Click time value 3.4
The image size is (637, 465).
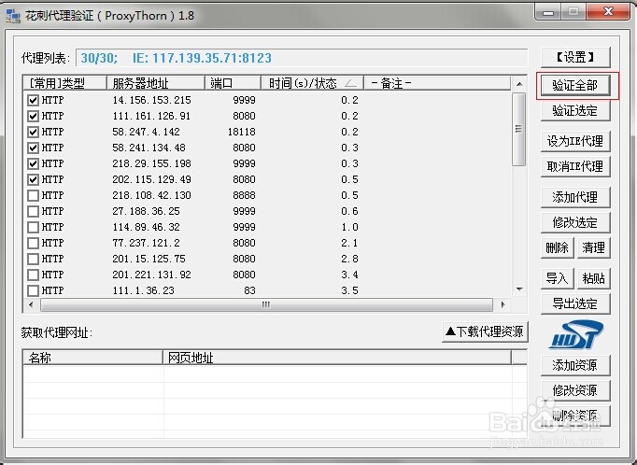[349, 275]
